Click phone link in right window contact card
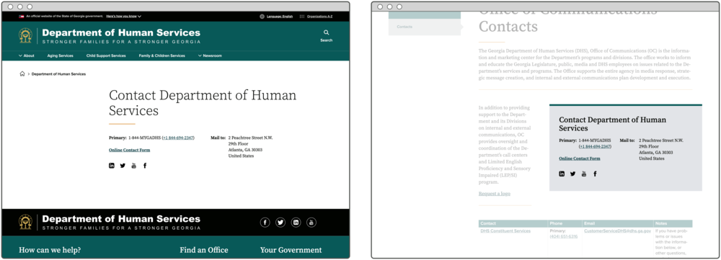 (x=595, y=146)
